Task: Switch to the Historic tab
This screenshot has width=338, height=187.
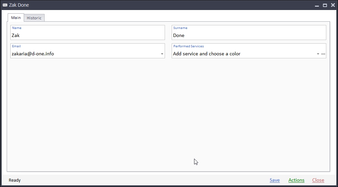Action: pyautogui.click(x=34, y=18)
